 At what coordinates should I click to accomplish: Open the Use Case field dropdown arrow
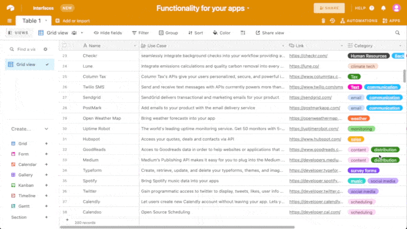click(x=283, y=46)
